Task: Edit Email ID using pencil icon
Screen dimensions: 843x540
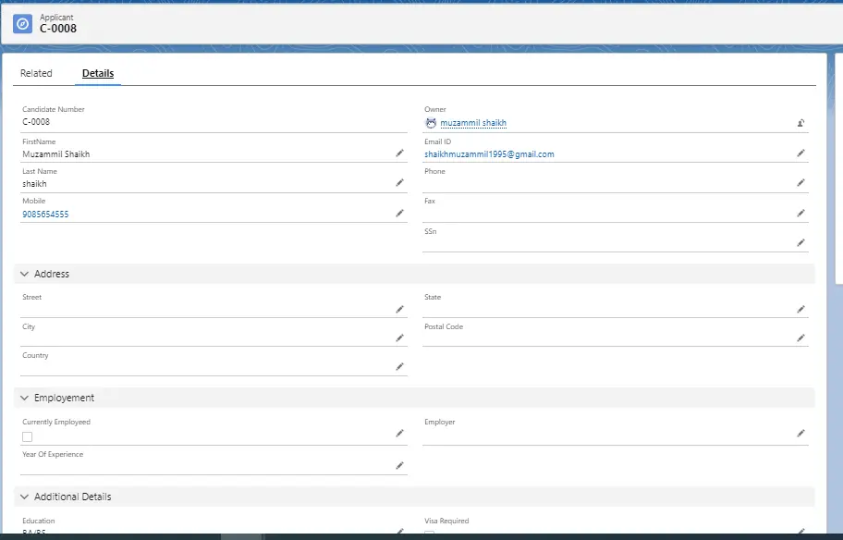Action: (x=800, y=153)
